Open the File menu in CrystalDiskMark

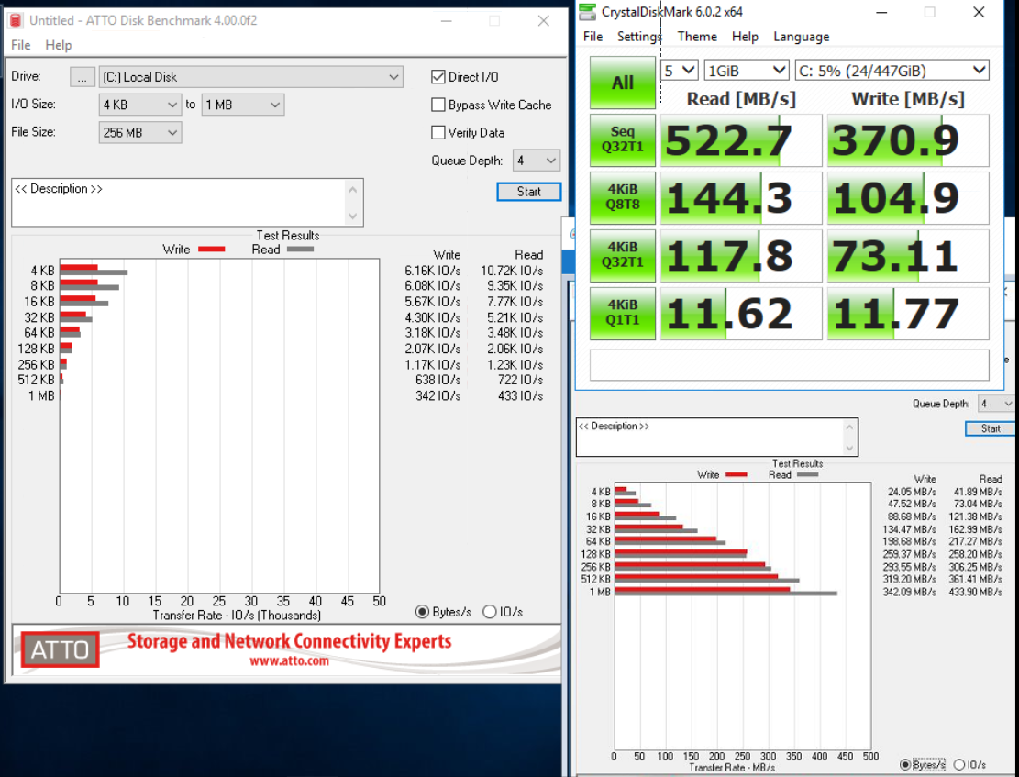(593, 37)
